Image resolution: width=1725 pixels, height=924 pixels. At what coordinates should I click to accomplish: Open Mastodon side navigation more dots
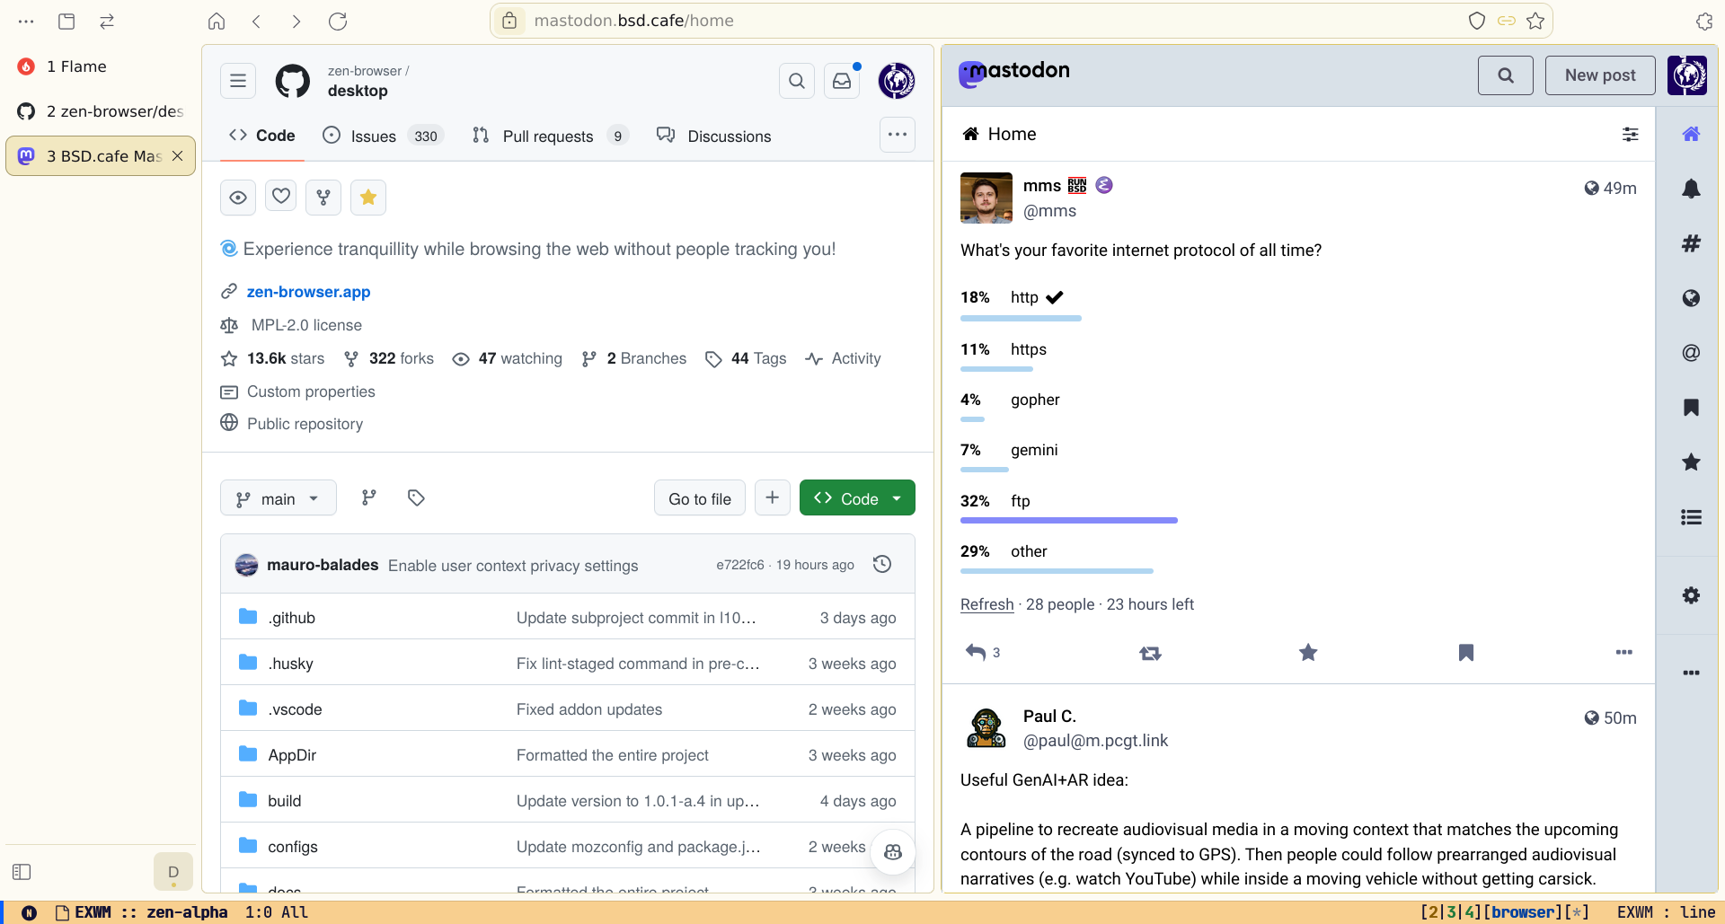pos(1691,673)
